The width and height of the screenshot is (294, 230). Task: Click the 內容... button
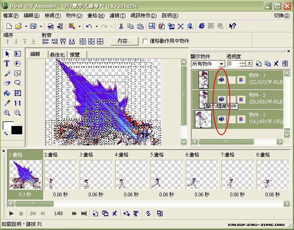[x=124, y=41]
